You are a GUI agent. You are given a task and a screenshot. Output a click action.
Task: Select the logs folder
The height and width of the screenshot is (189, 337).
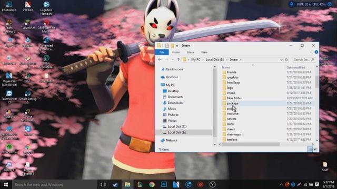point(230,88)
